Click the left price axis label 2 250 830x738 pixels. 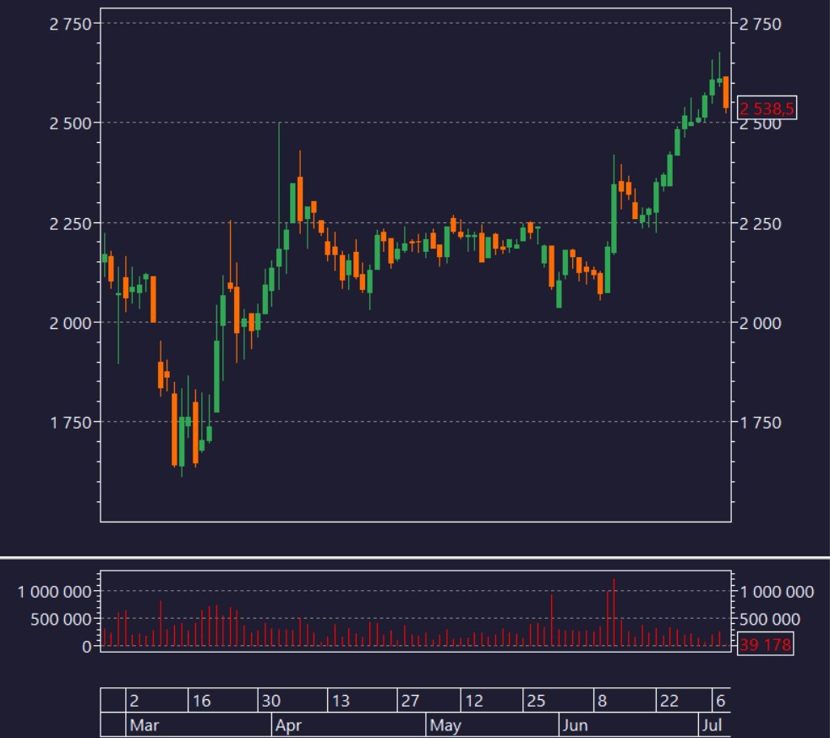[70, 223]
